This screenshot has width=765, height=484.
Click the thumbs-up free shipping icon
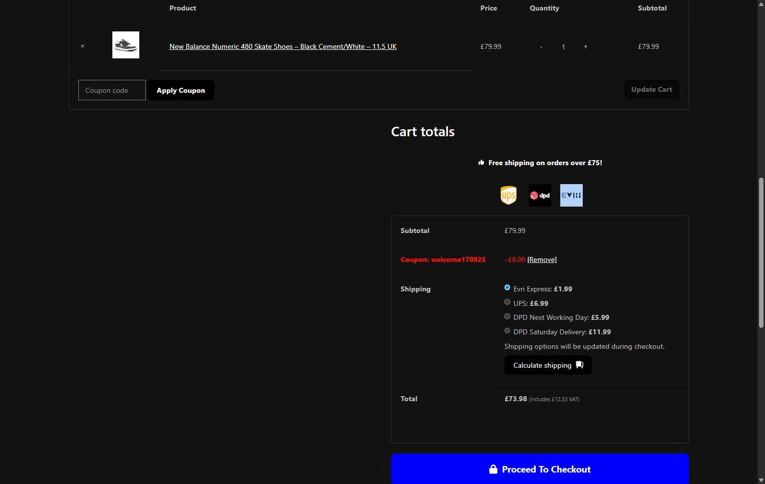[x=481, y=163]
